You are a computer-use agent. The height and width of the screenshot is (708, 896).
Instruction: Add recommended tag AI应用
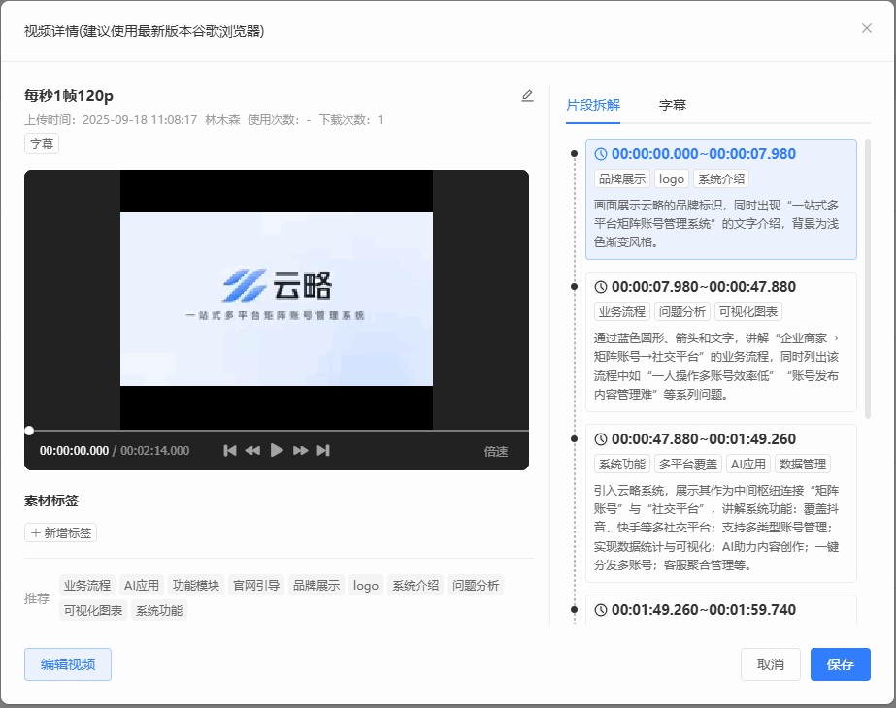click(x=141, y=586)
